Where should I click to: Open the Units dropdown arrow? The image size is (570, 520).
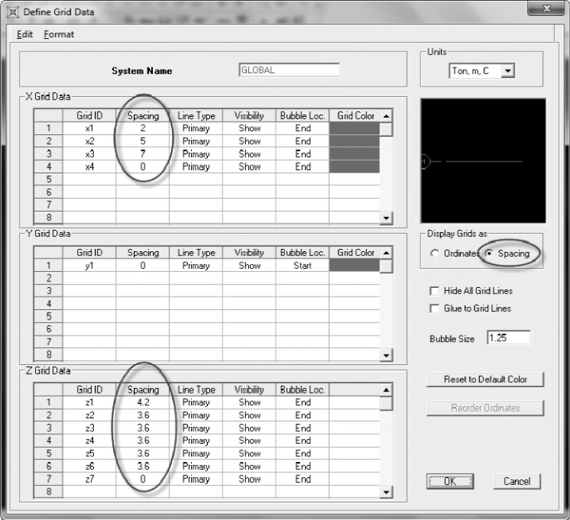pyautogui.click(x=508, y=71)
